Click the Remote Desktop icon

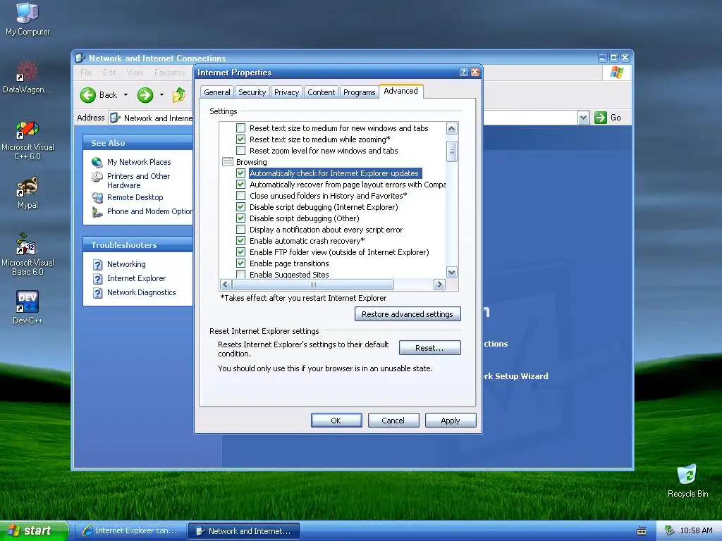pos(97,197)
